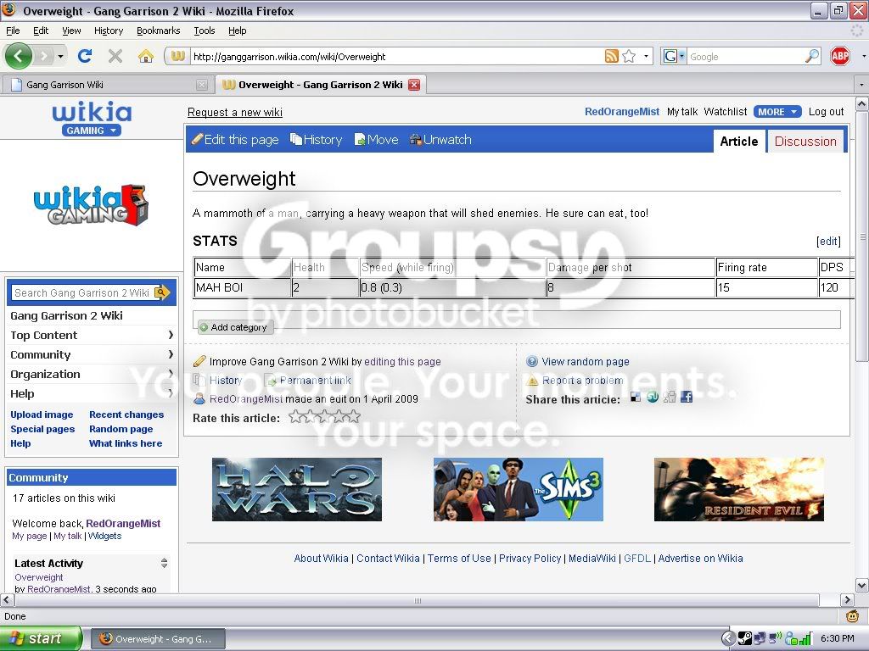Click the StumbleUpon share icon
The image size is (869, 651).
click(x=653, y=397)
